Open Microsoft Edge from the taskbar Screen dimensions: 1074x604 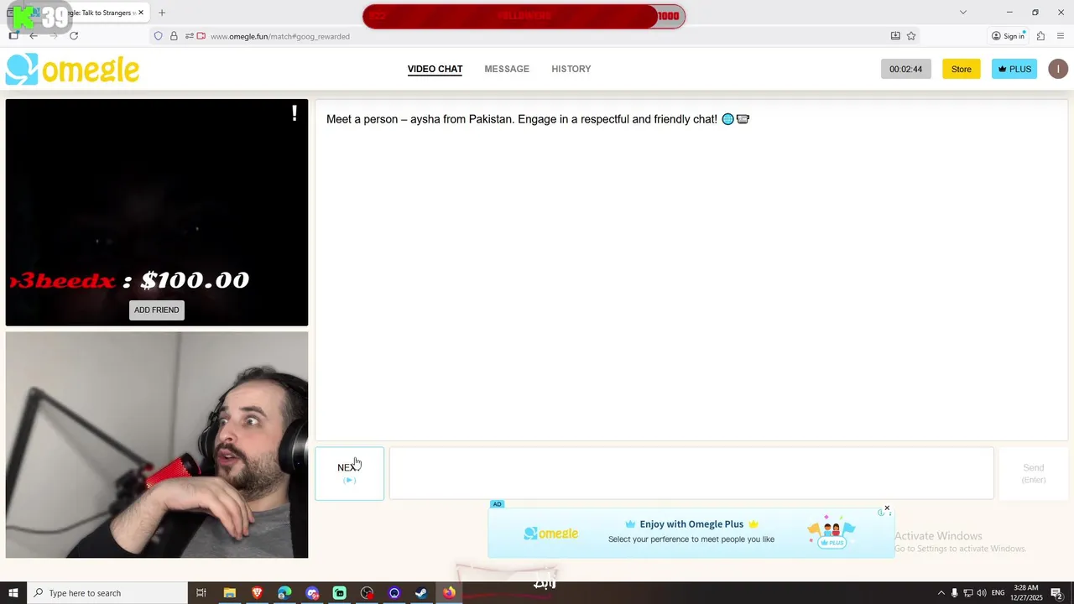pyautogui.click(x=284, y=593)
